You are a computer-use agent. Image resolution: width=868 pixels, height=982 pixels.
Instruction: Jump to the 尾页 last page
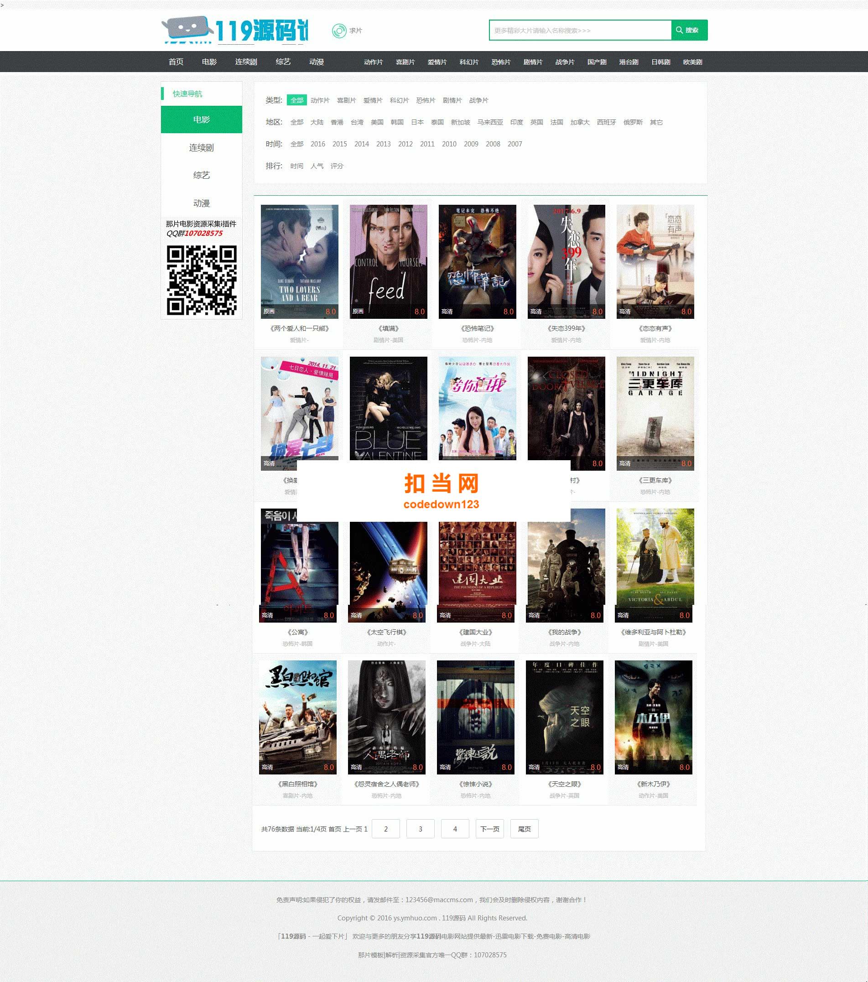click(x=524, y=829)
